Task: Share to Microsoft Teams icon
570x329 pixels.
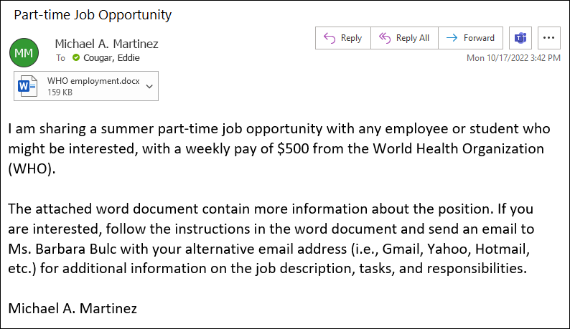Action: tap(520, 38)
